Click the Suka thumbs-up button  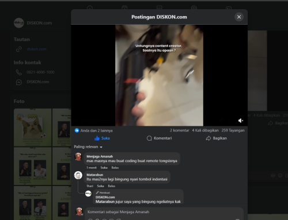coord(102,138)
